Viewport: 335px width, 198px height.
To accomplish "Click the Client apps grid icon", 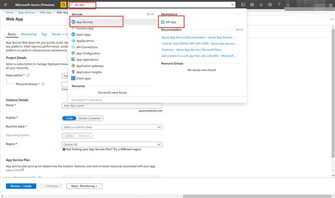I will click(x=73, y=78).
